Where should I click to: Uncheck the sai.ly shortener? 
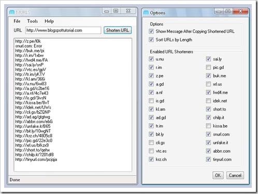(x=208, y=59)
